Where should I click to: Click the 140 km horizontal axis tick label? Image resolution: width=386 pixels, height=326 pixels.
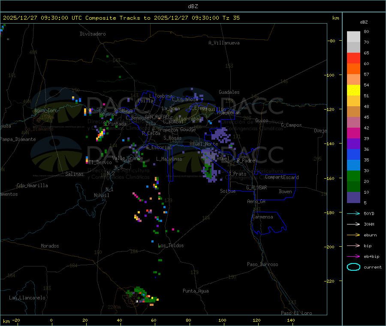tap(291, 320)
